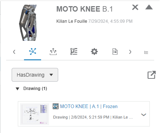Select the MOTO KNEE drawing thumbnail
The height and width of the screenshot is (133, 164).
click(x=35, y=114)
